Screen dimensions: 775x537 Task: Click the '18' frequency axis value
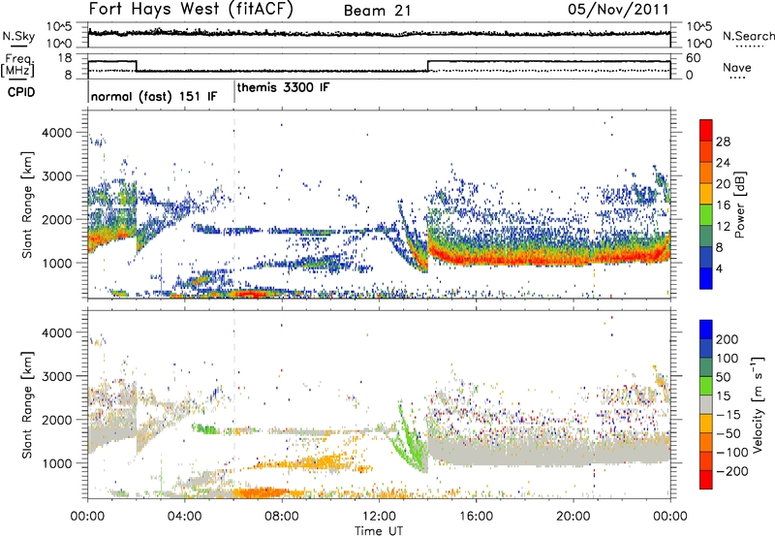(x=65, y=58)
